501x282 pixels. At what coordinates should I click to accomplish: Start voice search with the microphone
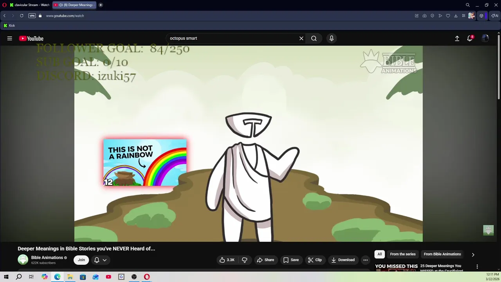pos(332,38)
